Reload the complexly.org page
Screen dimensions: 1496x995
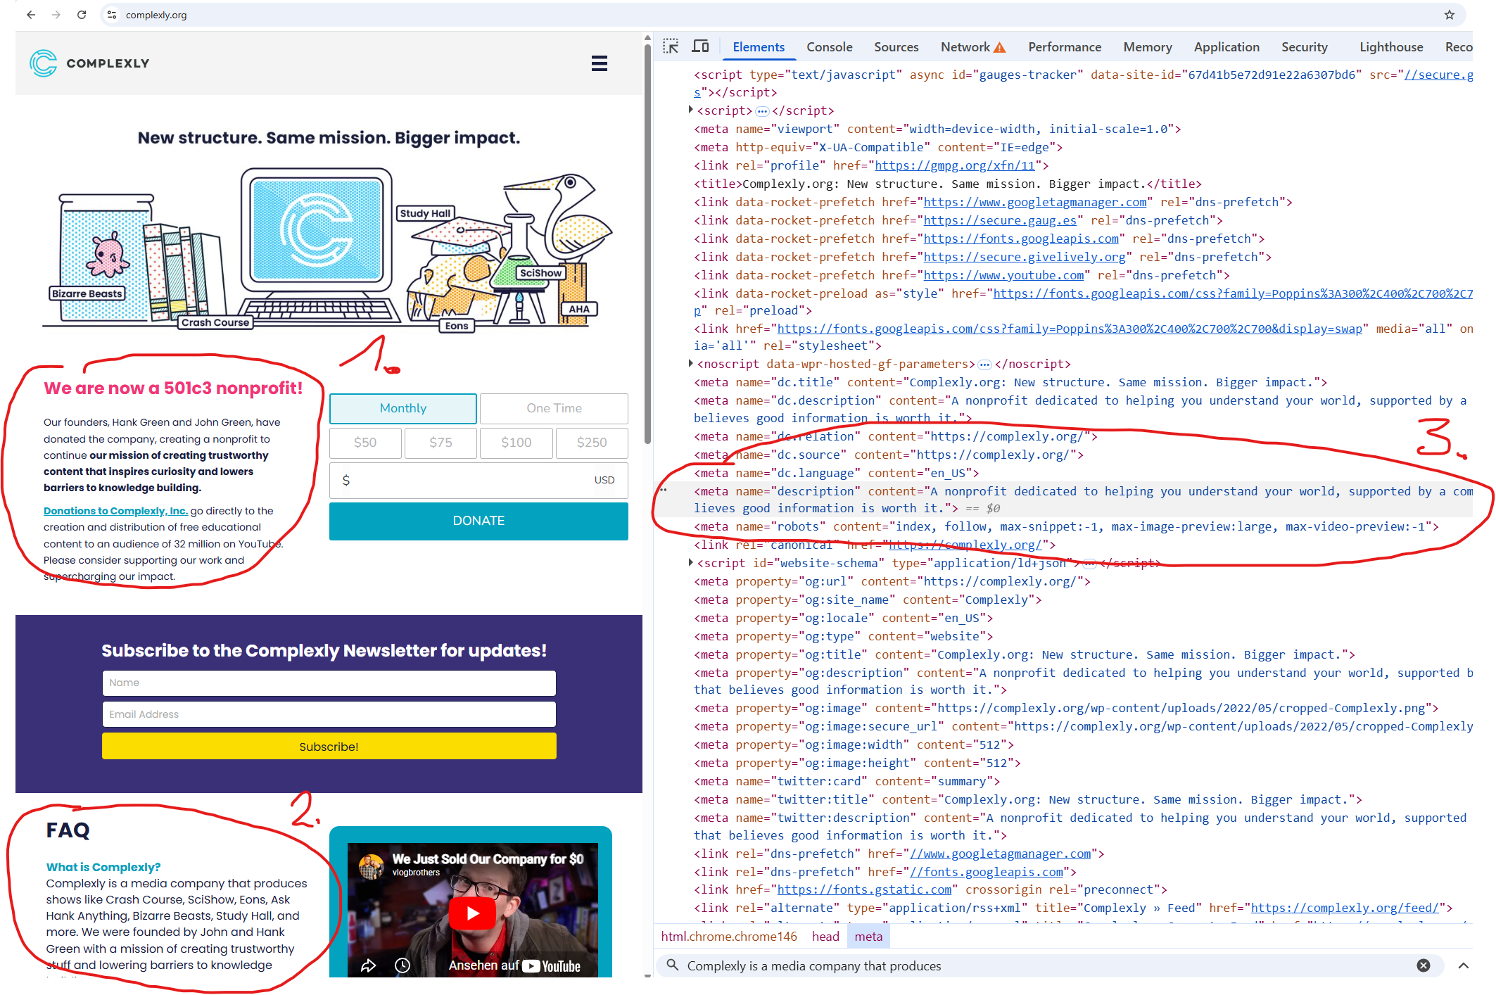tap(82, 15)
